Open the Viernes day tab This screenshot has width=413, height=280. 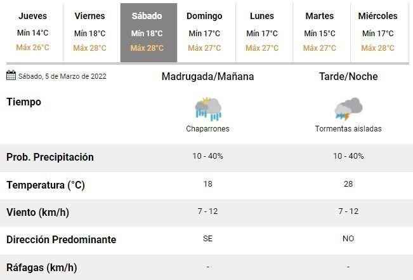point(89,32)
